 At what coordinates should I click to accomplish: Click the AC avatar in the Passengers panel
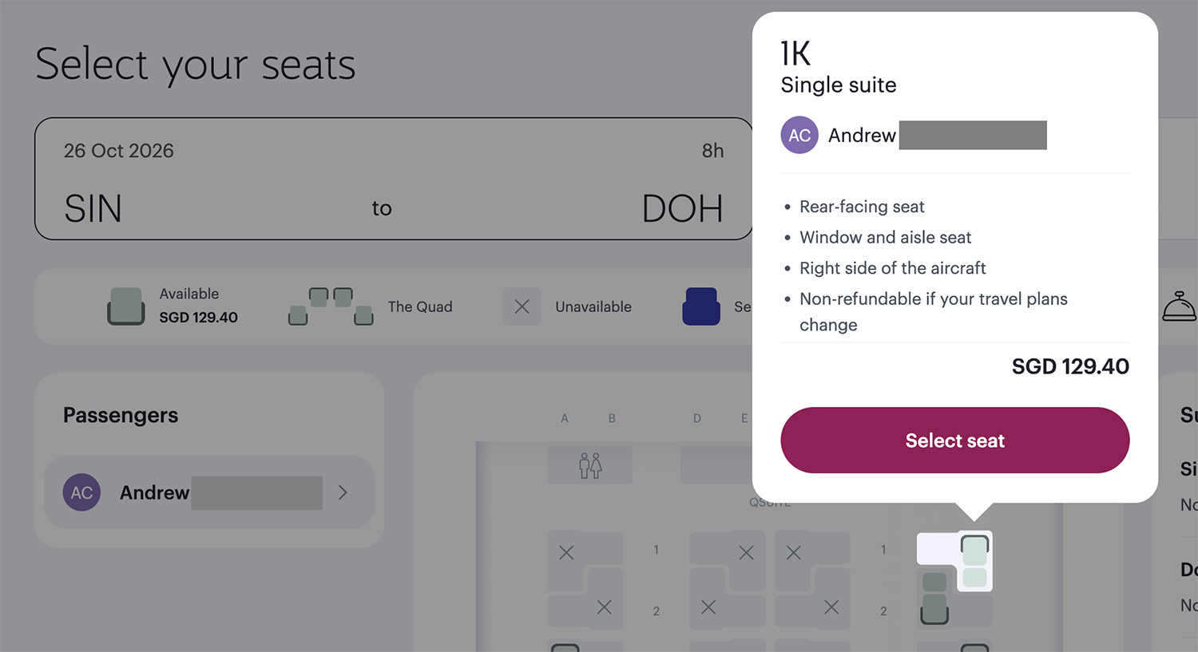(81, 492)
